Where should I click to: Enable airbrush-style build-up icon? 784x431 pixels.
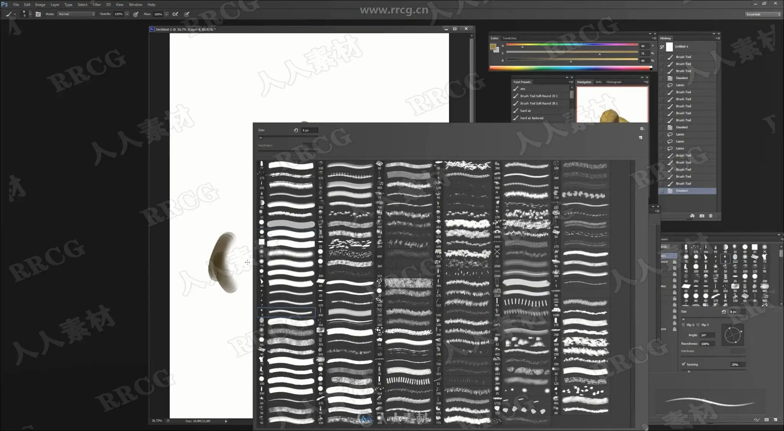click(175, 14)
